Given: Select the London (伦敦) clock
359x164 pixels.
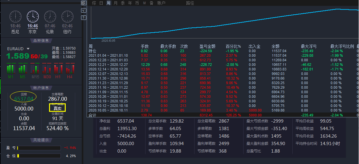Looking at the screenshot, I should point(50,22).
